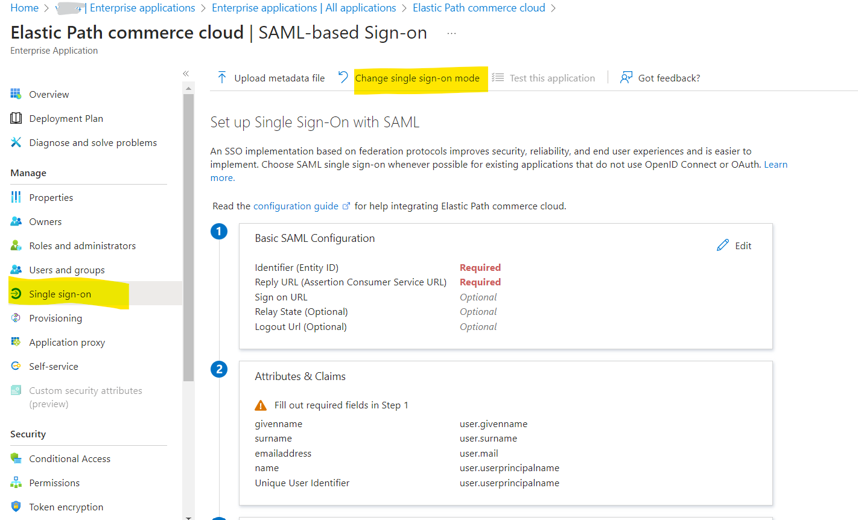This screenshot has width=858, height=520.
Task: Select Single sign-on menu item
Action: [60, 294]
